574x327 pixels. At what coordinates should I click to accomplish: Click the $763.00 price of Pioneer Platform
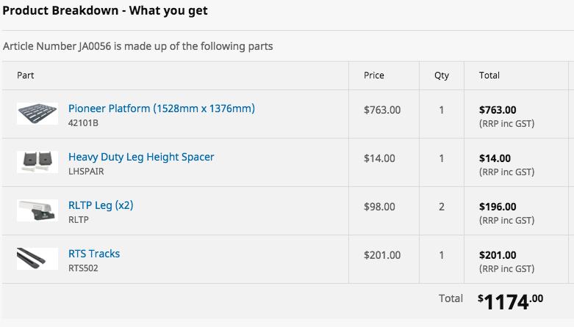pos(382,110)
